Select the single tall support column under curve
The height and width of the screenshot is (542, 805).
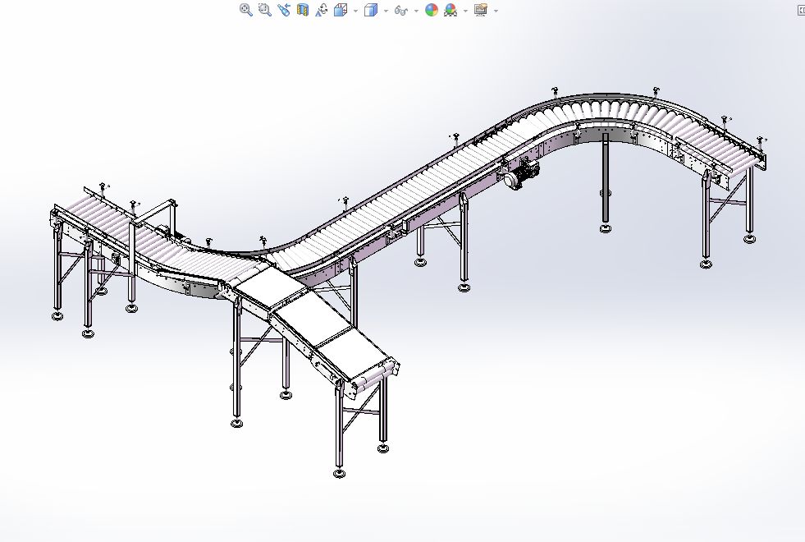[x=606, y=181]
